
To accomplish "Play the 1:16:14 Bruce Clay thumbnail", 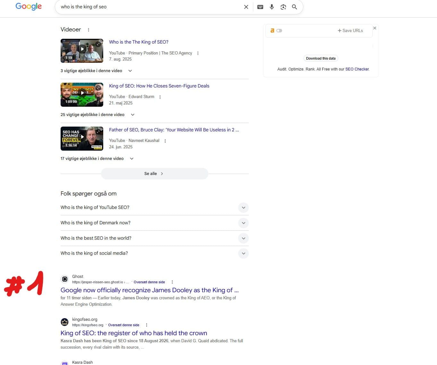I will pyautogui.click(x=82, y=138).
